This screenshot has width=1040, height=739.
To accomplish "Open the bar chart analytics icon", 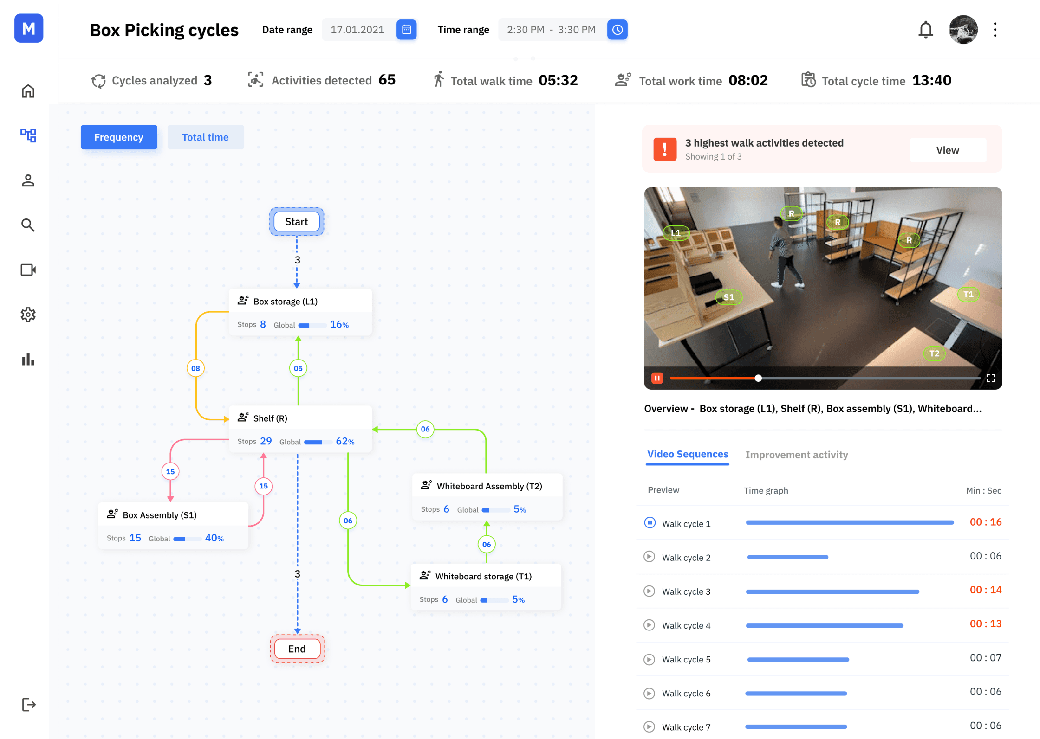I will (28, 360).
